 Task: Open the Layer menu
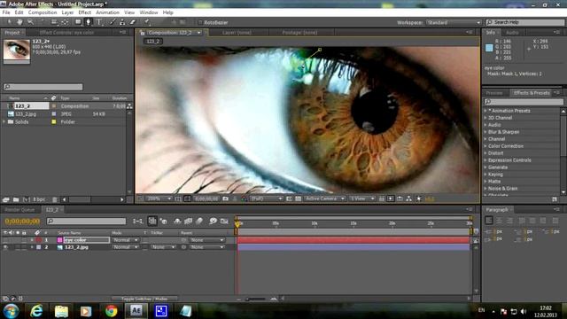point(67,12)
